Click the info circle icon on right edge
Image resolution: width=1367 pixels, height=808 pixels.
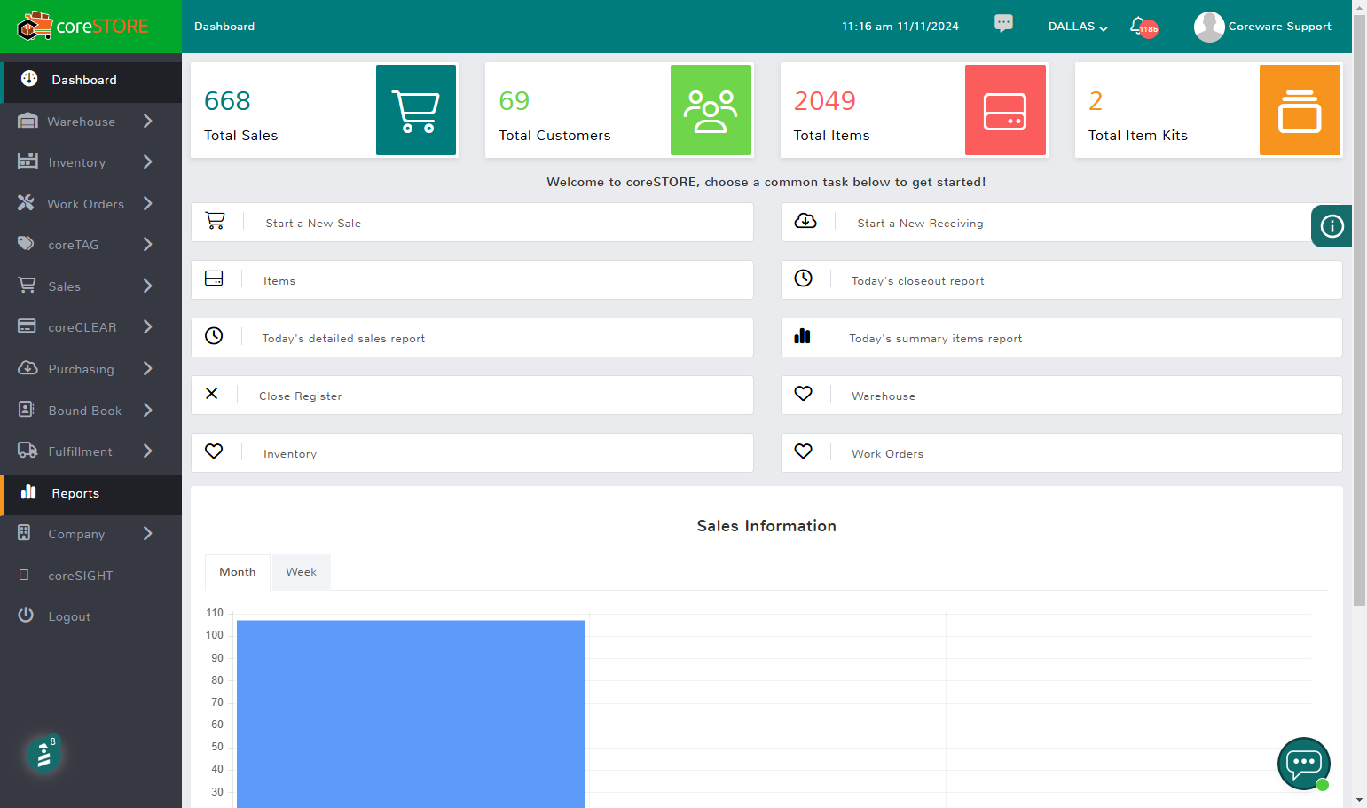[x=1332, y=226]
